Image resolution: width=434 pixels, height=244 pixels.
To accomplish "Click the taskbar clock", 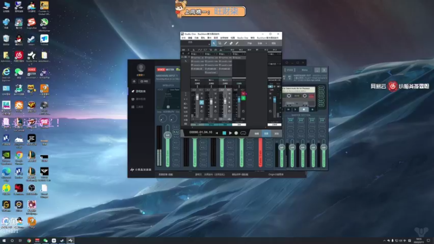I will (419, 241).
